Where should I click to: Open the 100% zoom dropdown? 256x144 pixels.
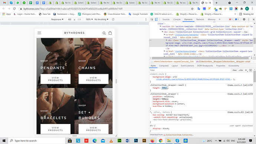[x=89, y=19]
